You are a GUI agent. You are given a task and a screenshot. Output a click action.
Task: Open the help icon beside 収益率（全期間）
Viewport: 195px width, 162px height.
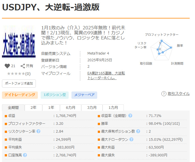coord(130,116)
